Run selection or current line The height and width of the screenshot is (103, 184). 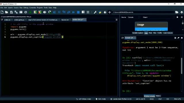click(45, 12)
